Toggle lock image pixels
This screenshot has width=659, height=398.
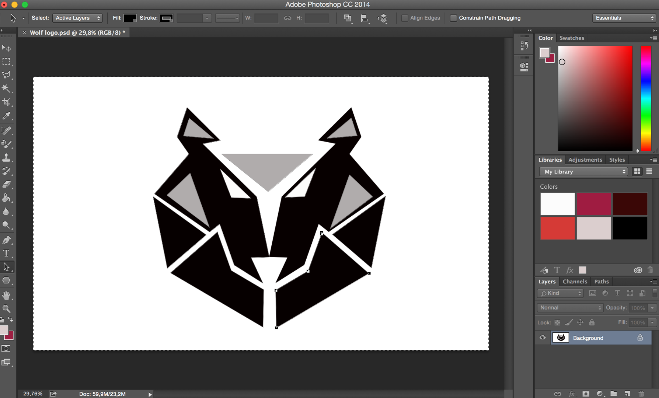[569, 322]
